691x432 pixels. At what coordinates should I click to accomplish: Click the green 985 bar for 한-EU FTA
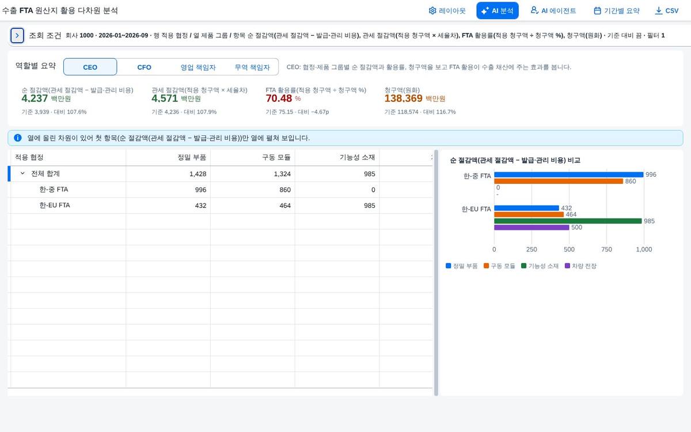[x=568, y=221]
